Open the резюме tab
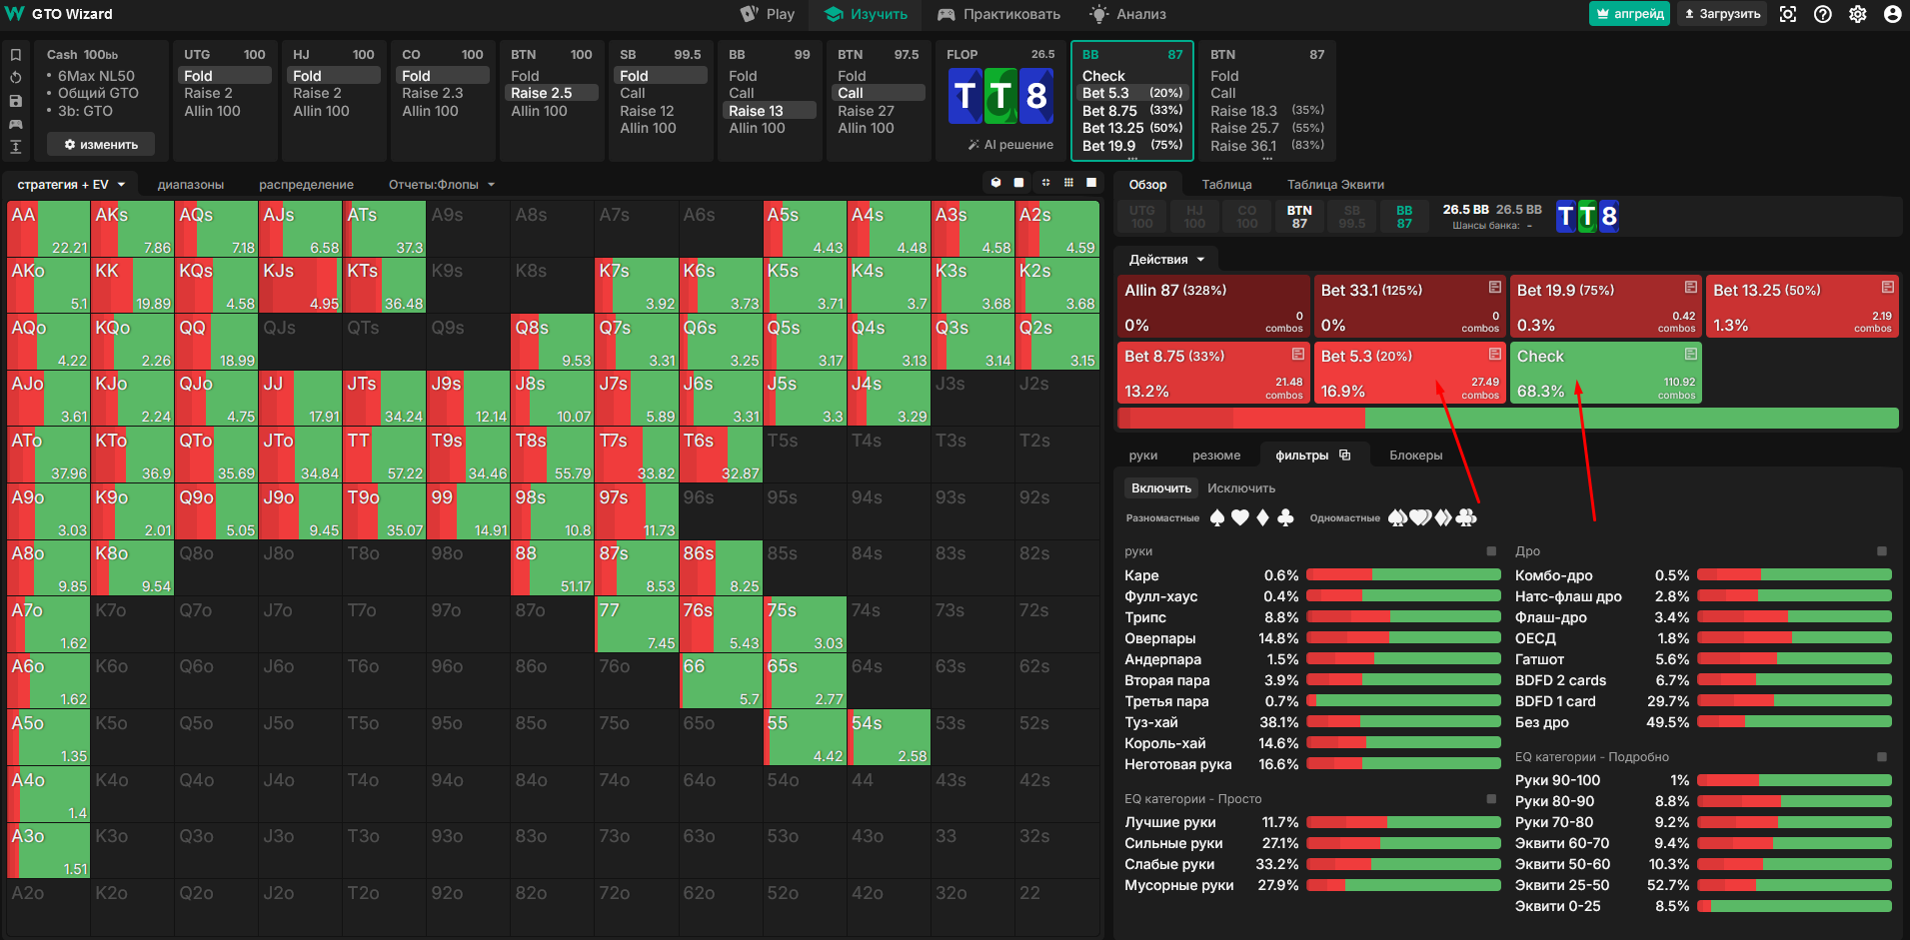 [x=1215, y=456]
